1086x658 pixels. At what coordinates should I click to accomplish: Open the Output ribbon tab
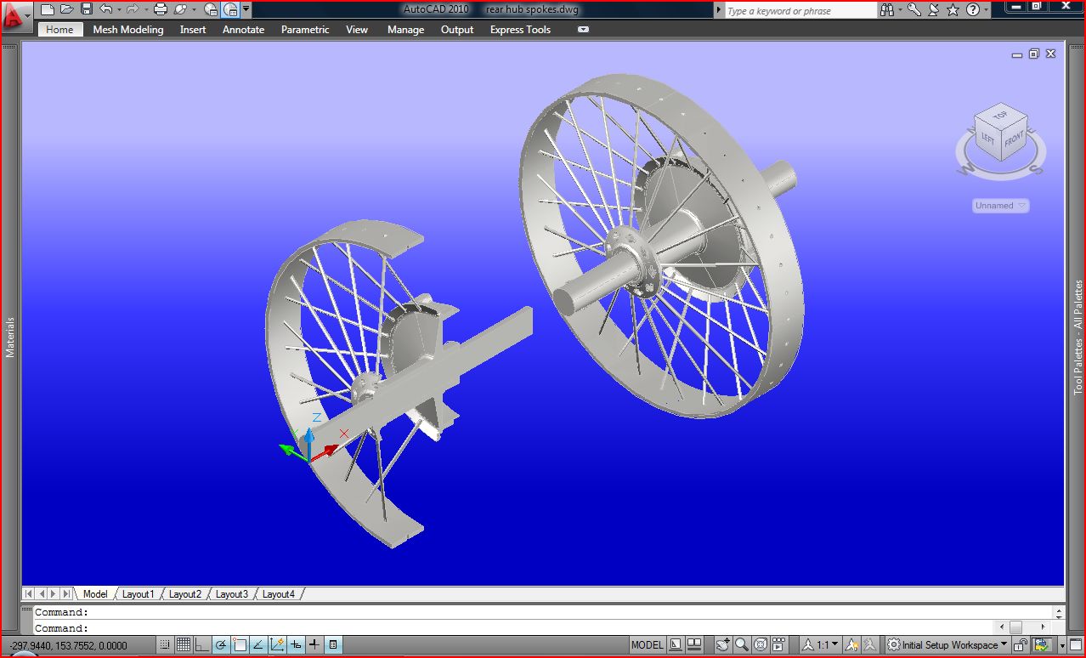(457, 30)
